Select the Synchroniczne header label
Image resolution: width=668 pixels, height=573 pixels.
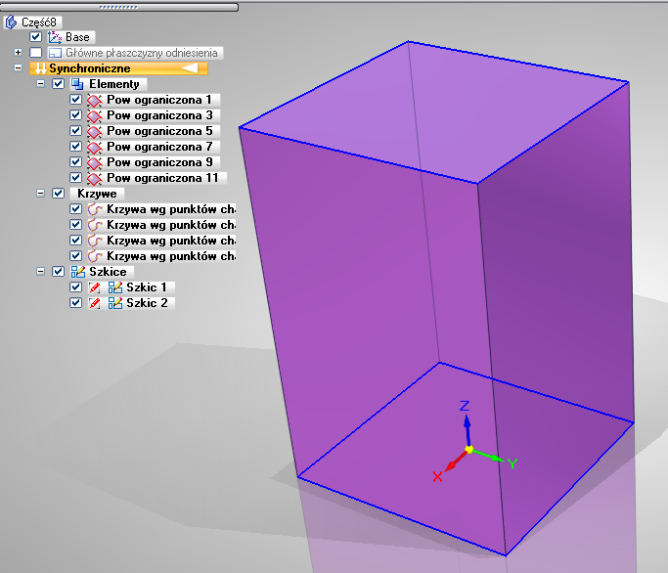(x=89, y=68)
